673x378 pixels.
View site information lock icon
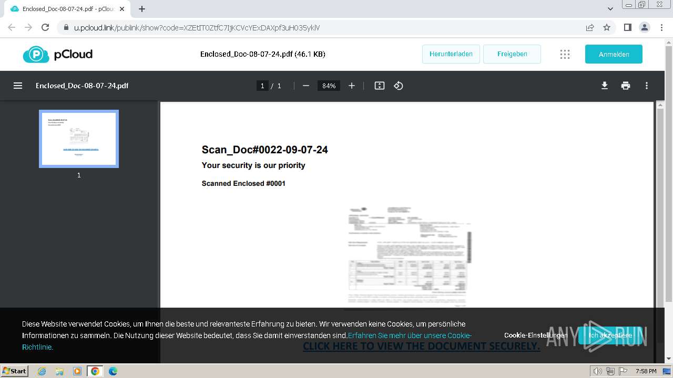point(66,27)
